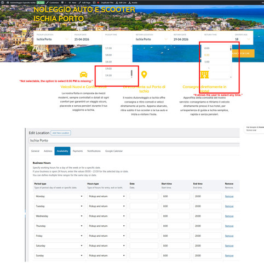
Task: Select 0:00 in return time list
Action: (215, 48)
